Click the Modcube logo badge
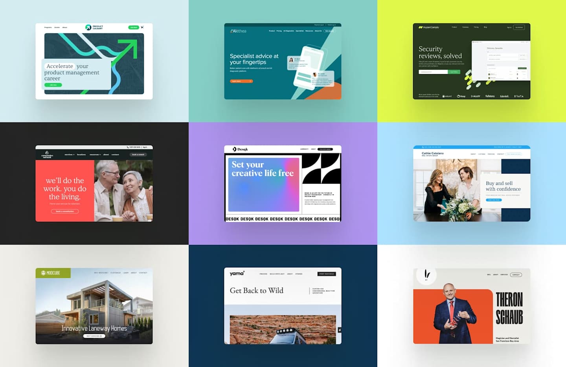 (53, 273)
